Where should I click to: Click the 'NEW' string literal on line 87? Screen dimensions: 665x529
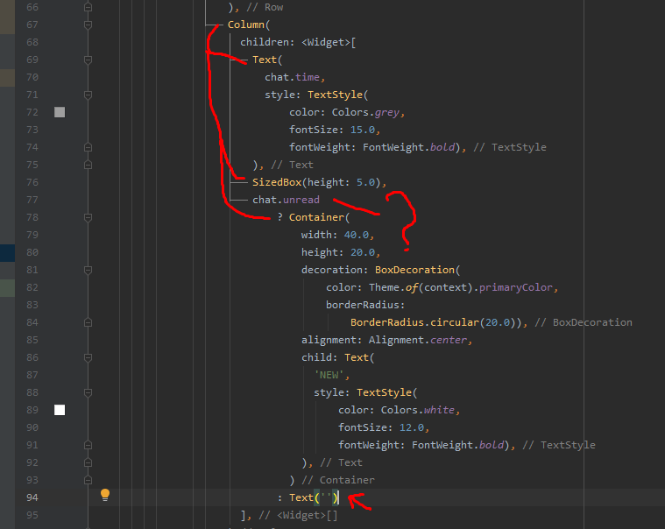click(329, 375)
